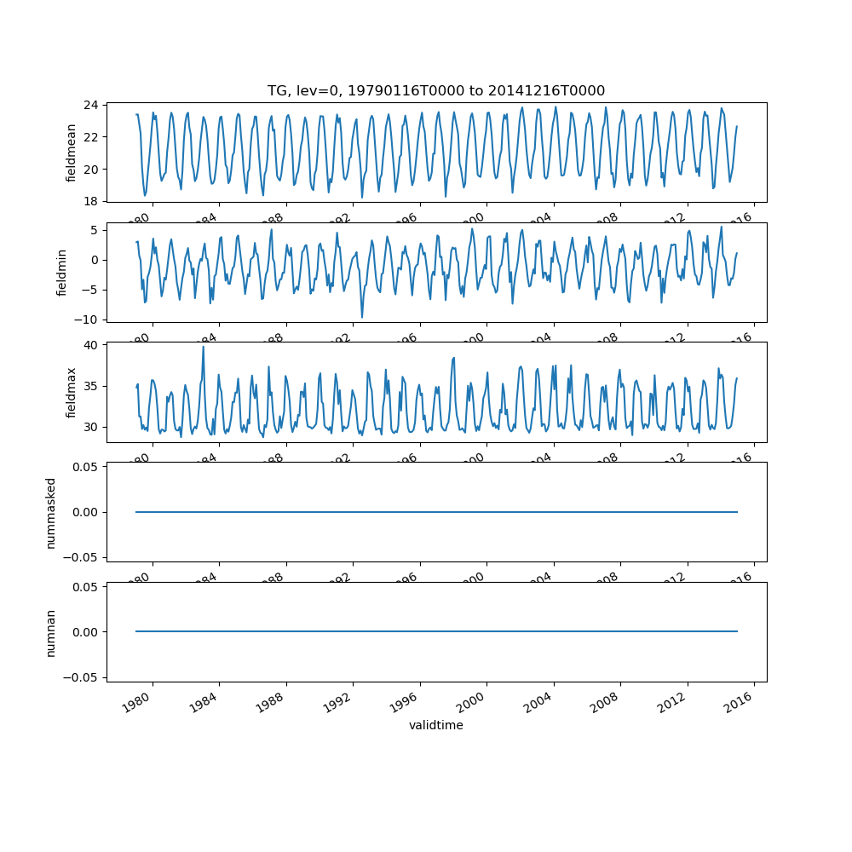Click the nummasked y-axis label
This screenshot has width=852, height=852.
pyautogui.click(x=50, y=512)
